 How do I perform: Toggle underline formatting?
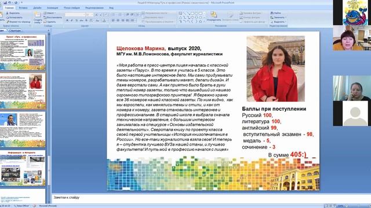point(76,21)
